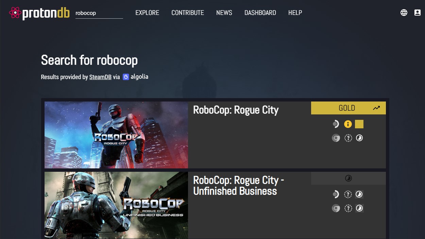425x239 pixels.
Task: Open the RoboCop: Rogue City title
Action: 236,110
